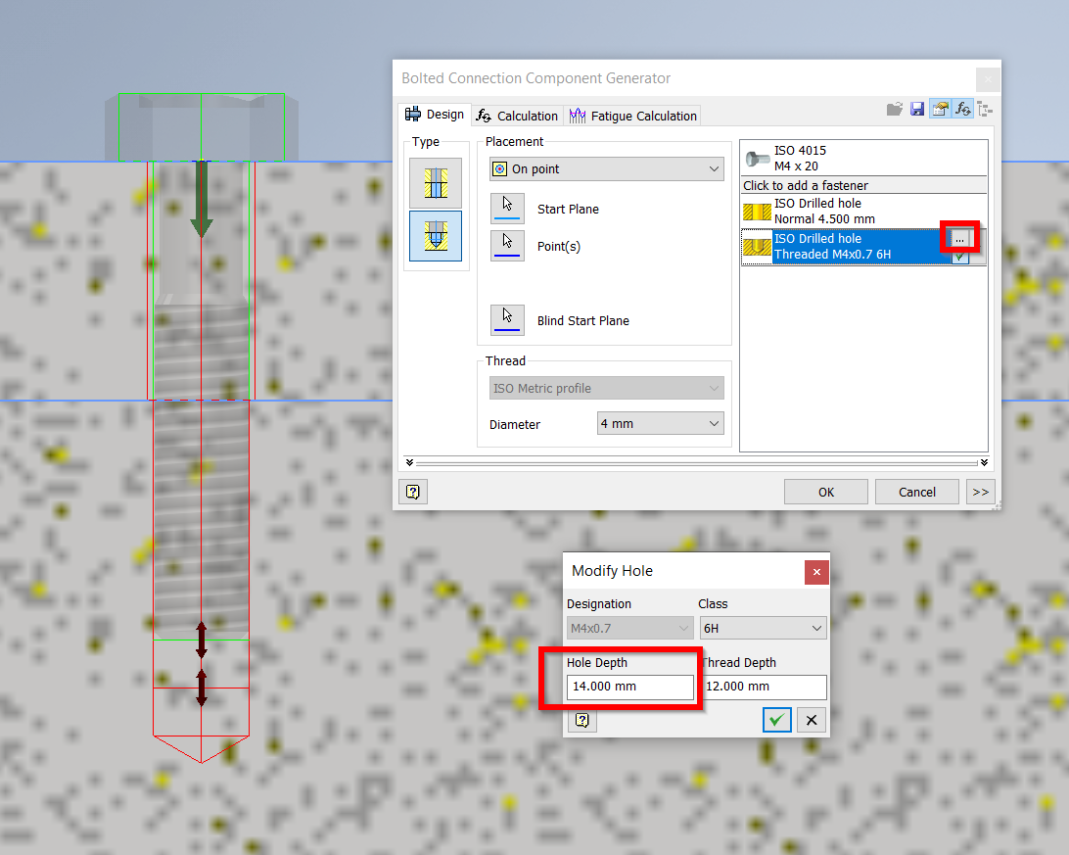Click inside the Hole Depth input field

tap(629, 687)
